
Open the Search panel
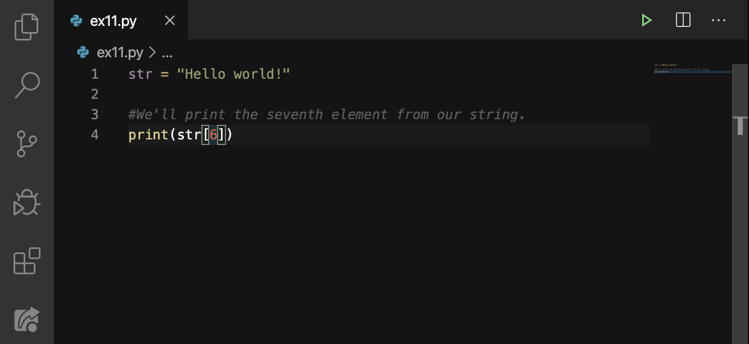click(x=26, y=84)
